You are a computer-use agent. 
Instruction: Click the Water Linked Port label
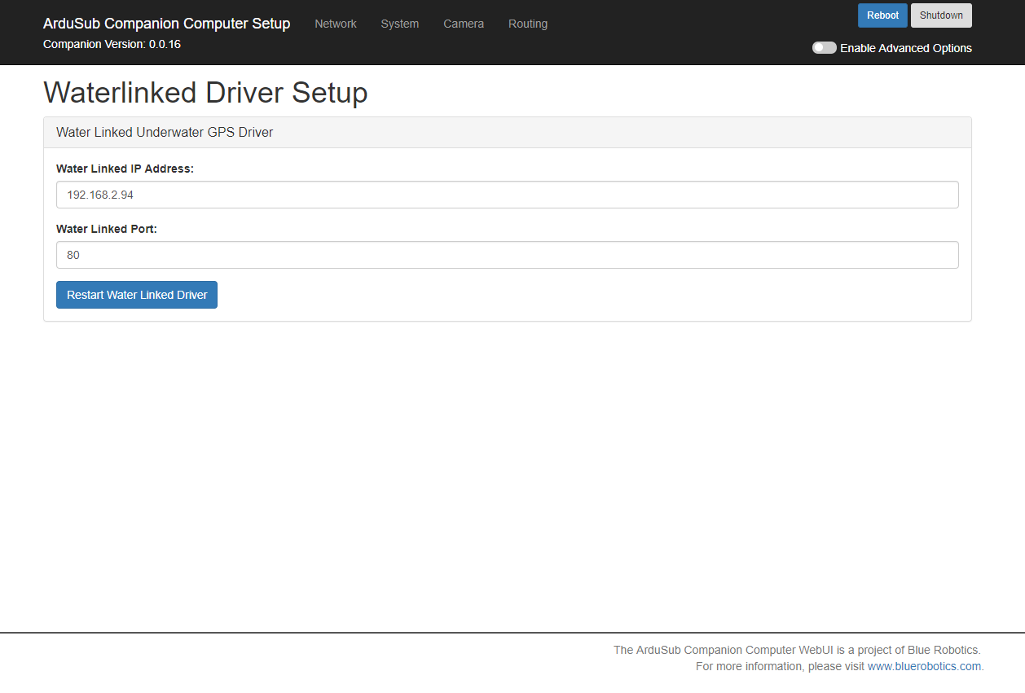point(106,229)
